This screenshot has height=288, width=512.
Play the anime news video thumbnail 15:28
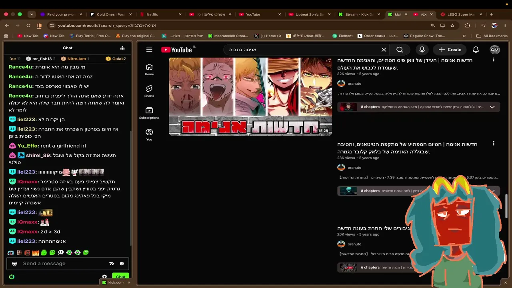(250, 96)
